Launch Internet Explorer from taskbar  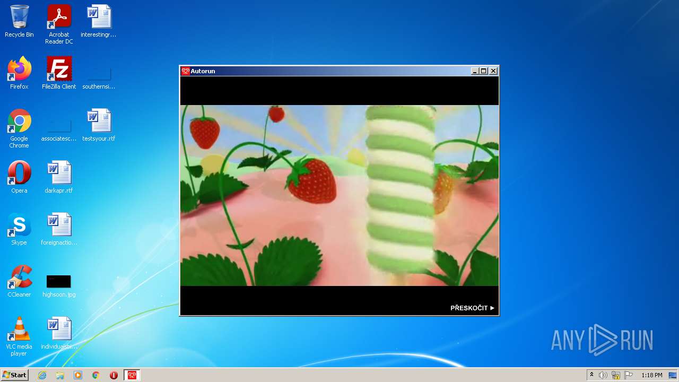(x=42, y=375)
